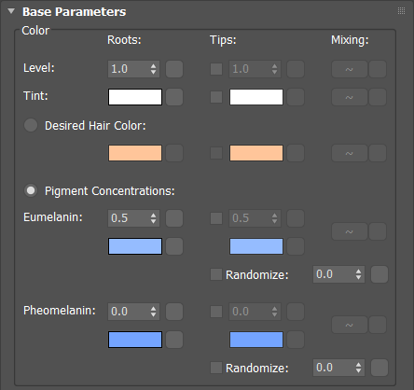Click the Level mixing curve button
414x390 pixels.
350,69
